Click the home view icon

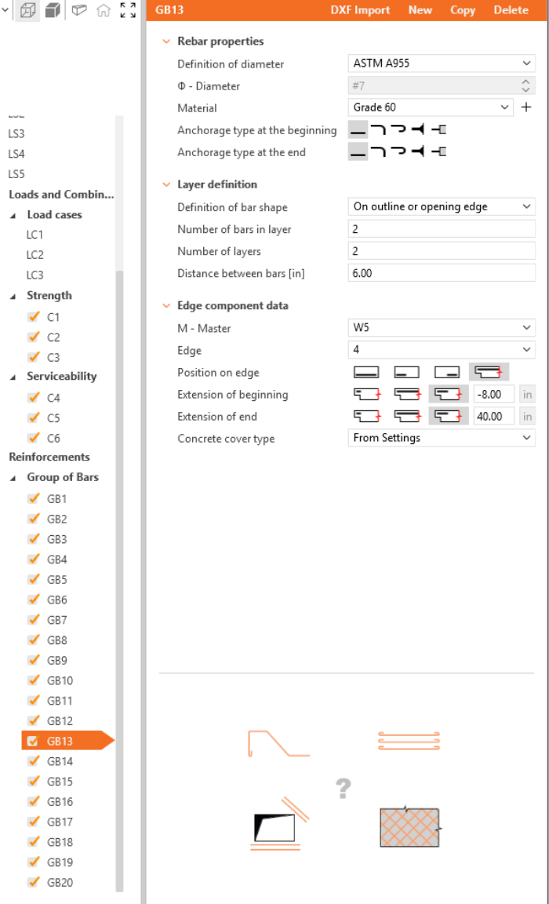[103, 11]
